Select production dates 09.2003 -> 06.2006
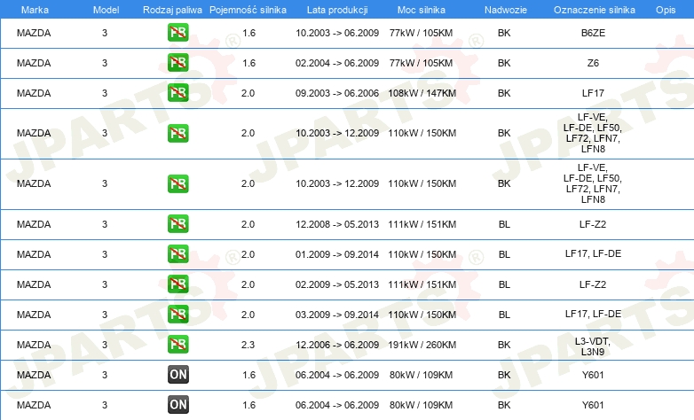The width and height of the screenshot is (694, 420). pos(337,93)
